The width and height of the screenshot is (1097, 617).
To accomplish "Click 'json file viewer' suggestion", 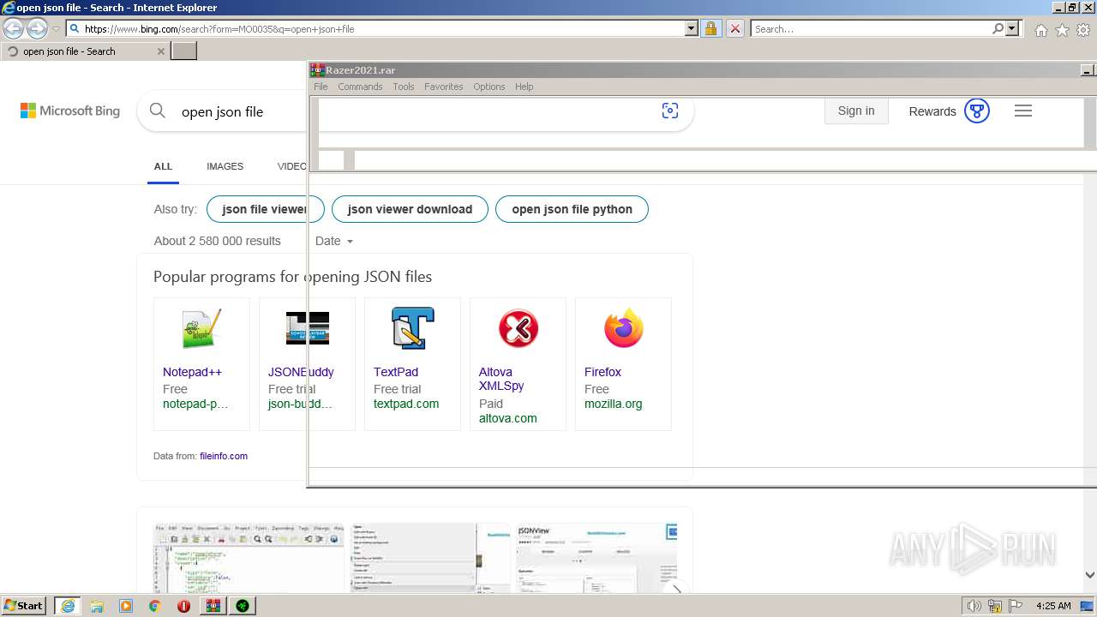I will (265, 209).
